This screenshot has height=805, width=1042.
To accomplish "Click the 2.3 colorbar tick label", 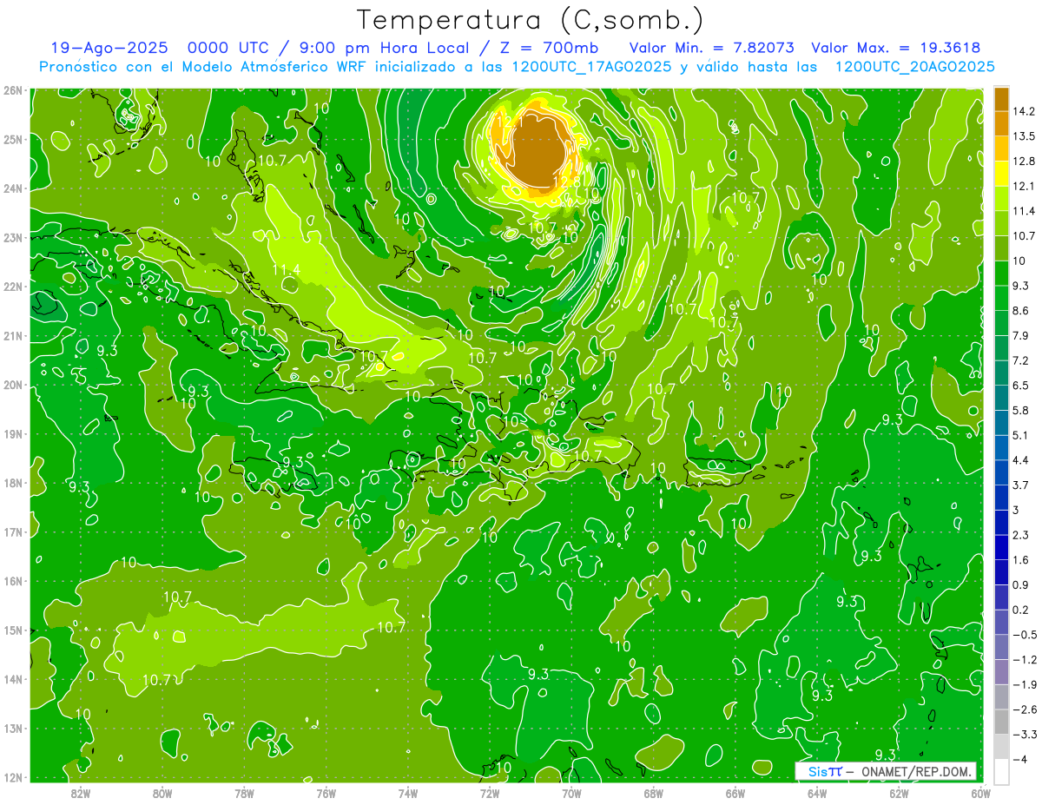I will click(1020, 536).
